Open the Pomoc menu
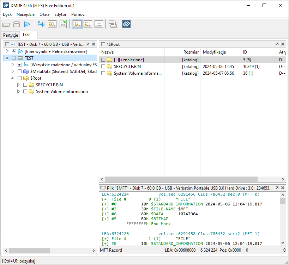 [78, 14]
